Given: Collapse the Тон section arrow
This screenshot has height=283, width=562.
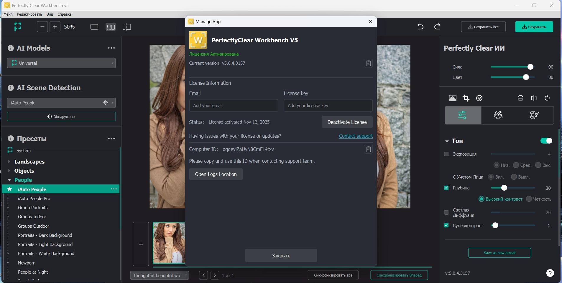Looking at the screenshot, I should pos(447,141).
